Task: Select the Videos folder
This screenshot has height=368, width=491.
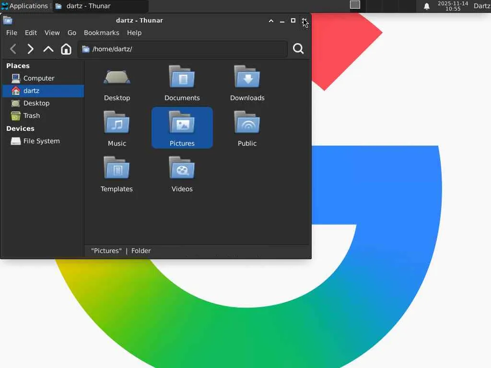Action: [x=182, y=174]
